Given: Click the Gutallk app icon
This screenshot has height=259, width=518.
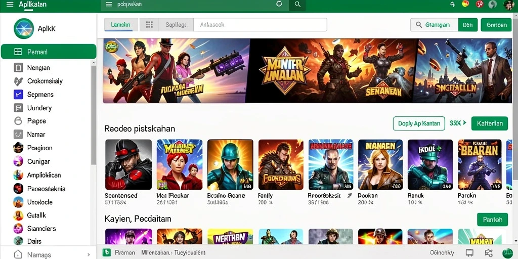Looking at the screenshot, I should click(x=18, y=215).
